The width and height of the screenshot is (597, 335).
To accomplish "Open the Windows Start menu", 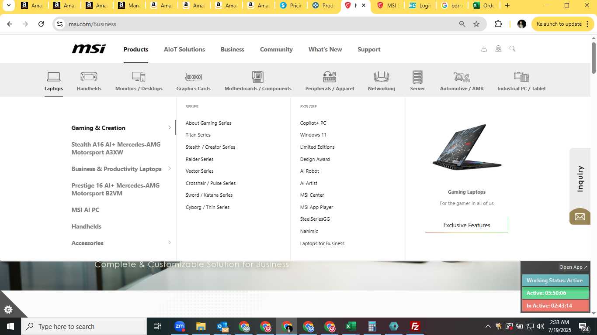I will [10, 326].
